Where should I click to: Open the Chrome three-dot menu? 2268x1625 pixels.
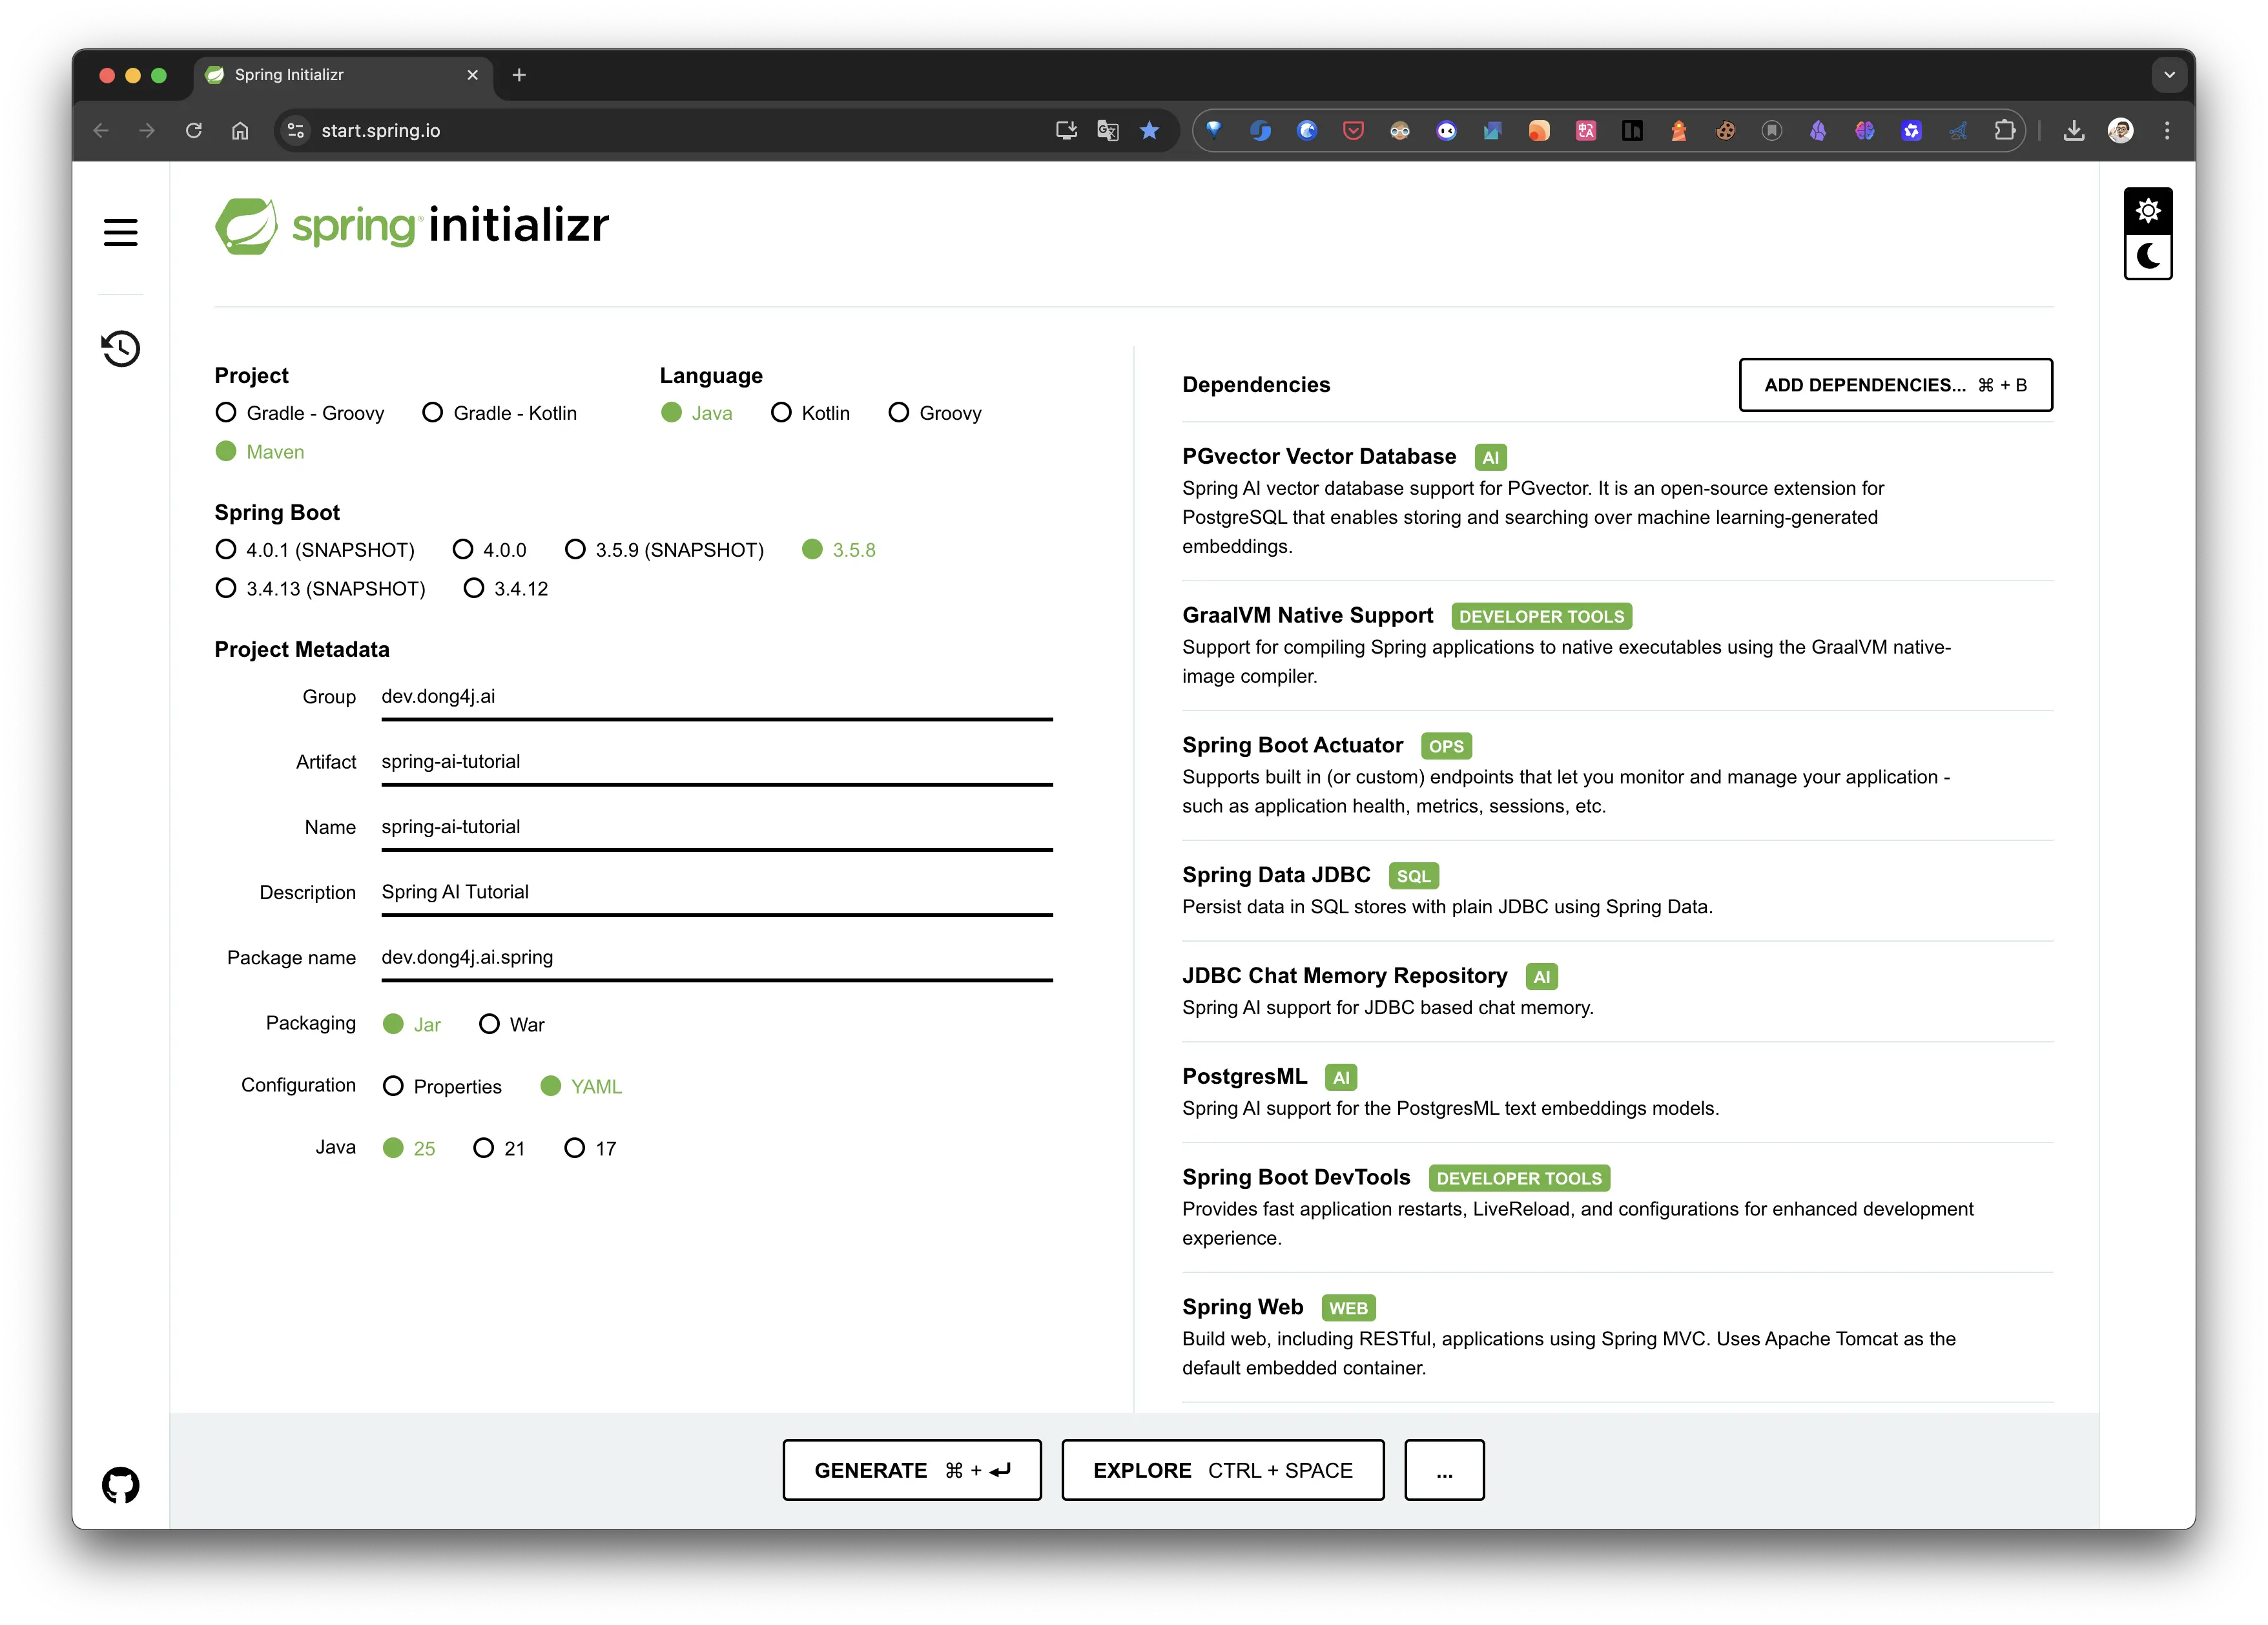pyautogui.click(x=2167, y=130)
